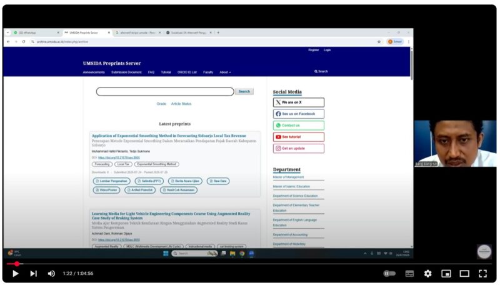Open the Windows Start button
500x285 pixels.
166,254
